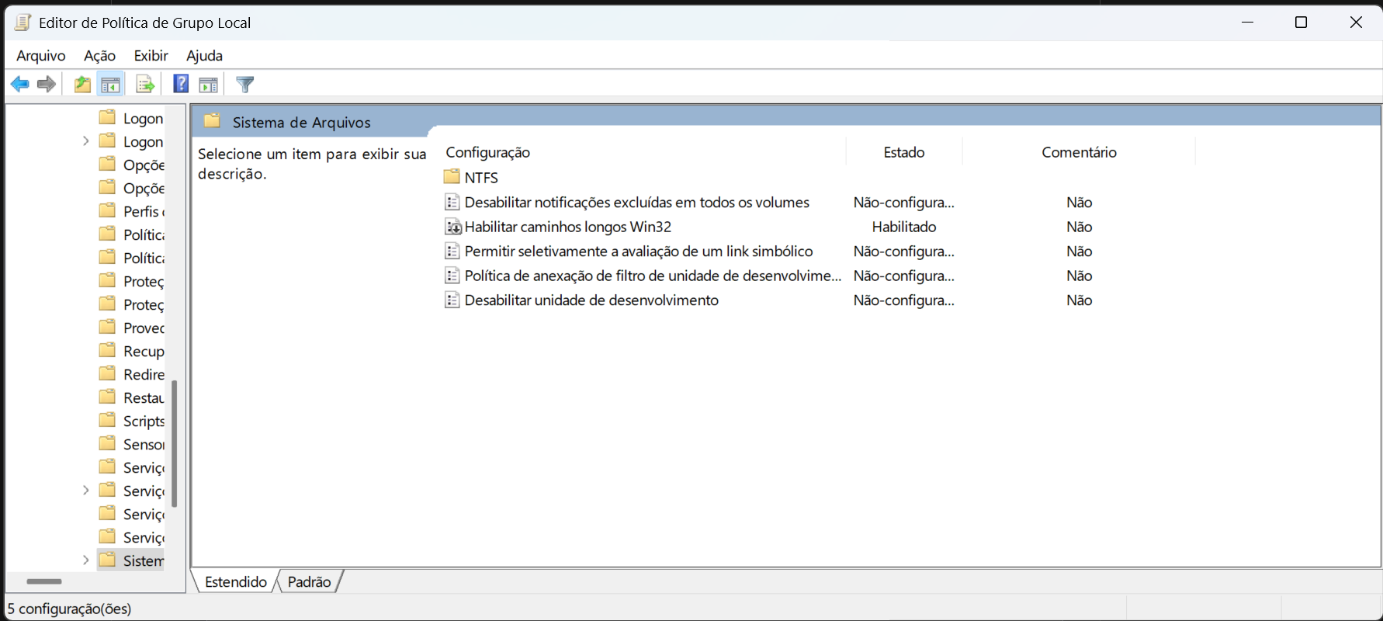
Task: Expand the Logon node with the chevron
Action: coord(85,141)
